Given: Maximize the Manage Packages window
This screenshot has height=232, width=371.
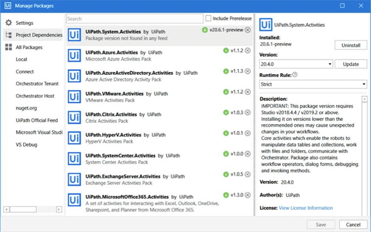Looking at the screenshot, I should point(342,6).
